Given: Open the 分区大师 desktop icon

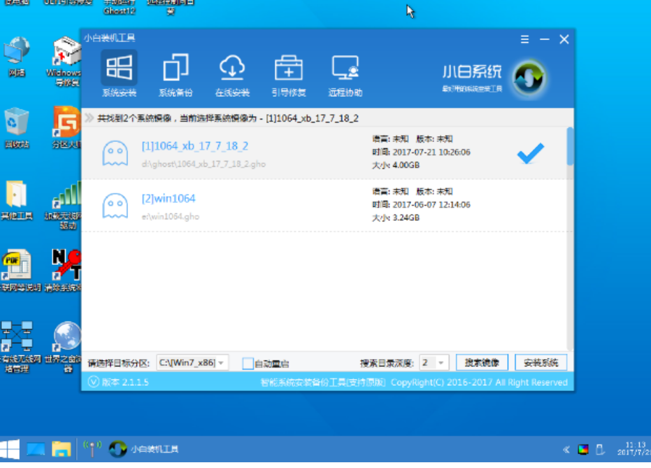Looking at the screenshot, I should tap(66, 128).
